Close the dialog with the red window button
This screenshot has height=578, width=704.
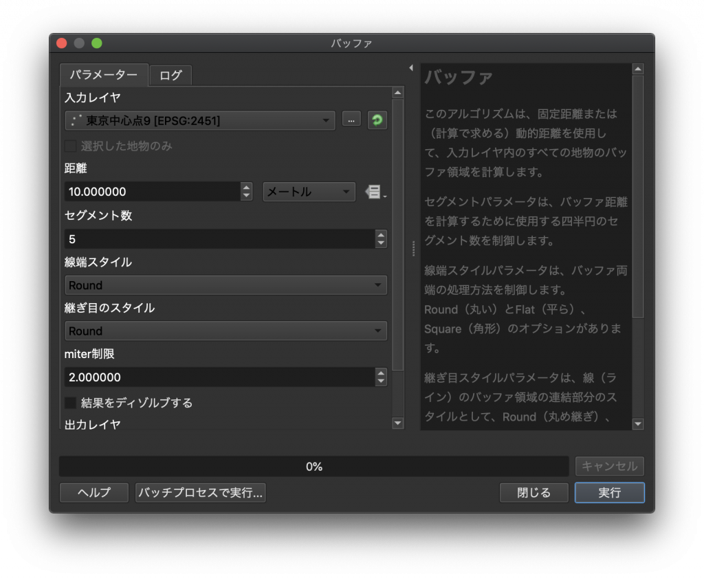(x=62, y=43)
